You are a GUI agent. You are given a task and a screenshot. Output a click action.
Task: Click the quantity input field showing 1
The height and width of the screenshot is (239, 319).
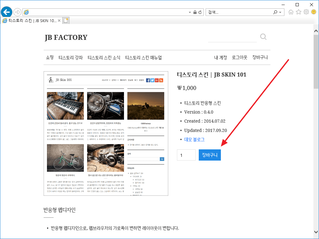186,155
